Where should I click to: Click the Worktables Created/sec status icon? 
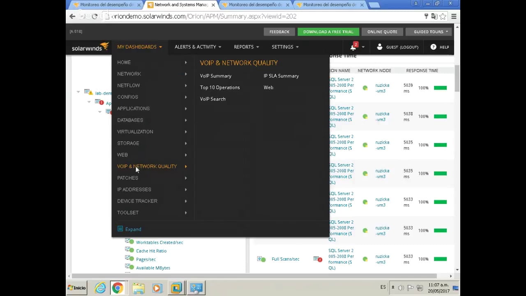click(129, 242)
